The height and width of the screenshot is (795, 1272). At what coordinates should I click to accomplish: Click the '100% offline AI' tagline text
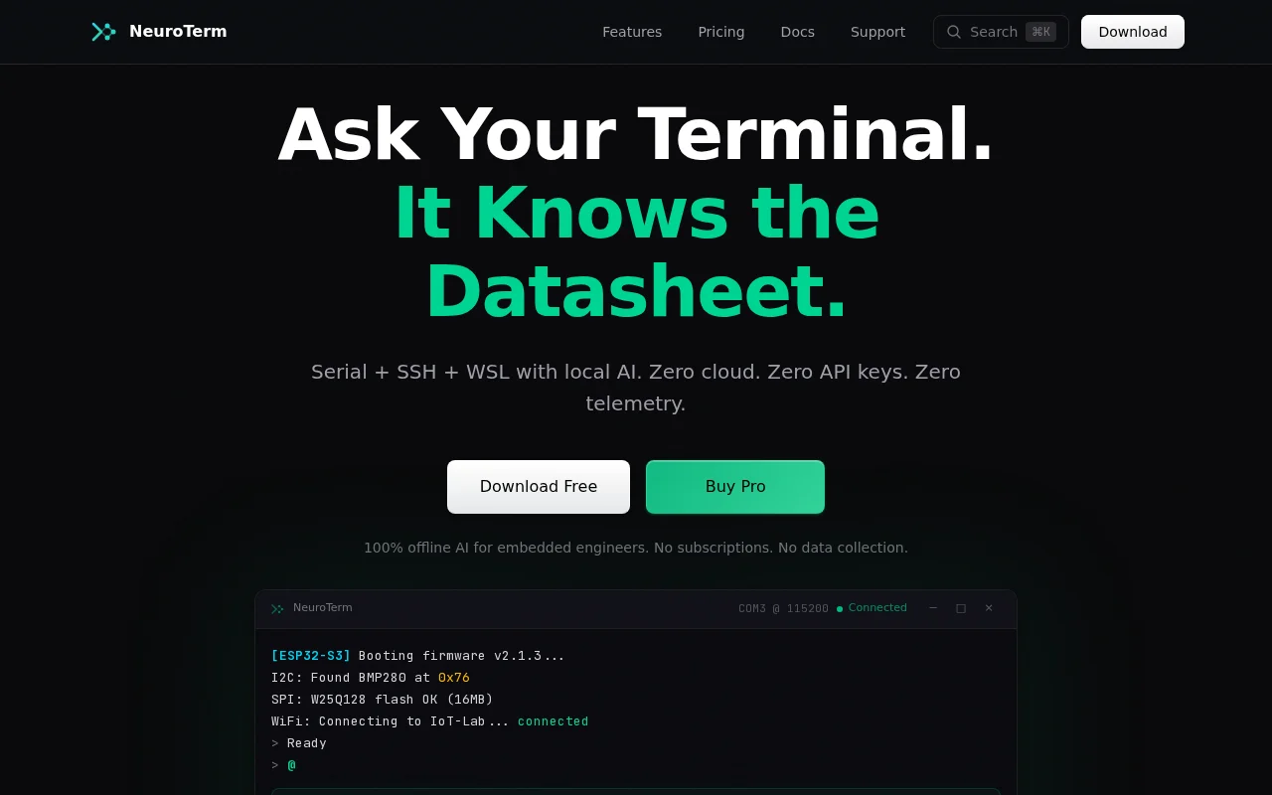coord(636,548)
